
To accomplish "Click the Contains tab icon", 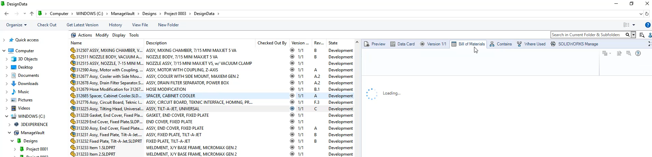I will [x=492, y=44].
